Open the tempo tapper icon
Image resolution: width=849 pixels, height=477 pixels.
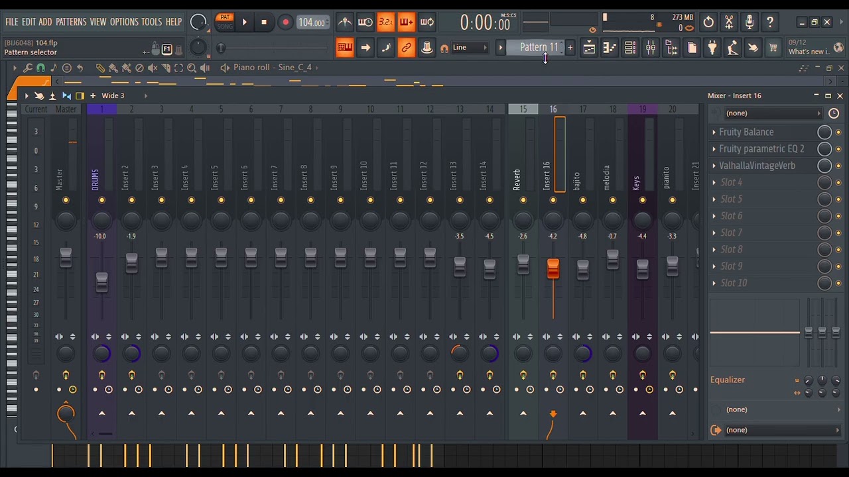[732, 48]
